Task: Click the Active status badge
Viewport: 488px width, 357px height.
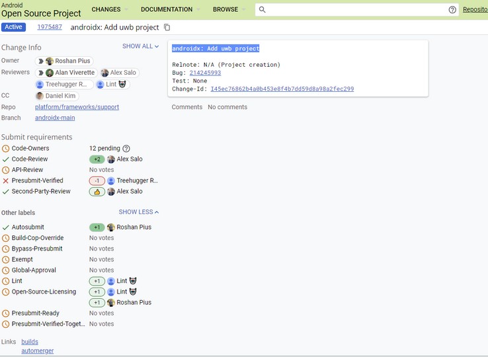Action: [13, 27]
